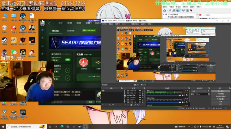Adjust 麦克风/Aux volume slider
Image resolution: width=231 pixels, height=129 pixels.
coord(164,95)
